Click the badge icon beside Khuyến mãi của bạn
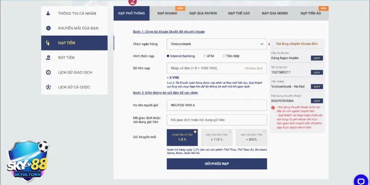This screenshot has width=370, height=185. [48, 28]
